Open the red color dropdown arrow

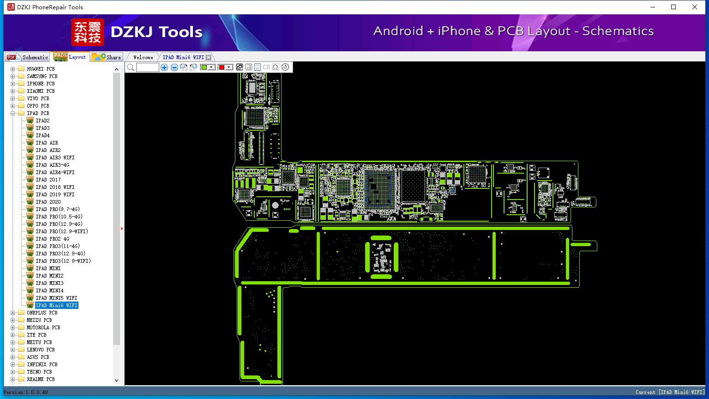[229, 67]
